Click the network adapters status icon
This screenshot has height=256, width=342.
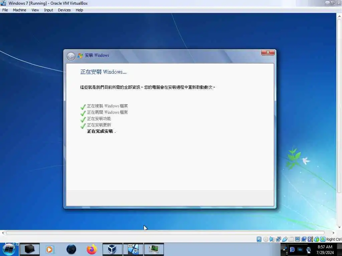[278, 239]
